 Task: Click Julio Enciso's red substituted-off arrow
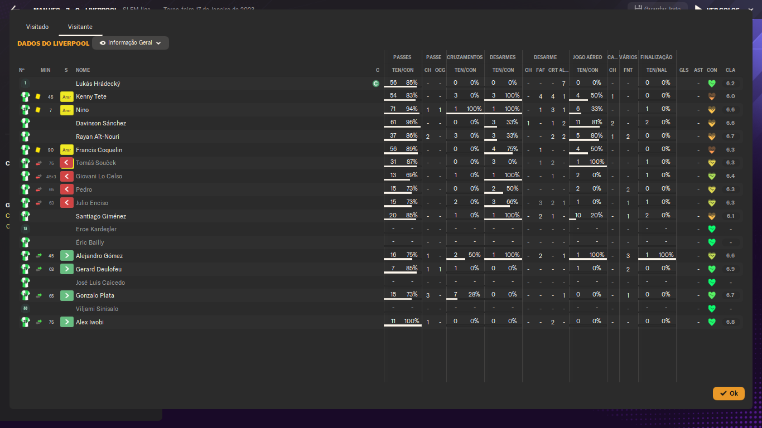67,203
